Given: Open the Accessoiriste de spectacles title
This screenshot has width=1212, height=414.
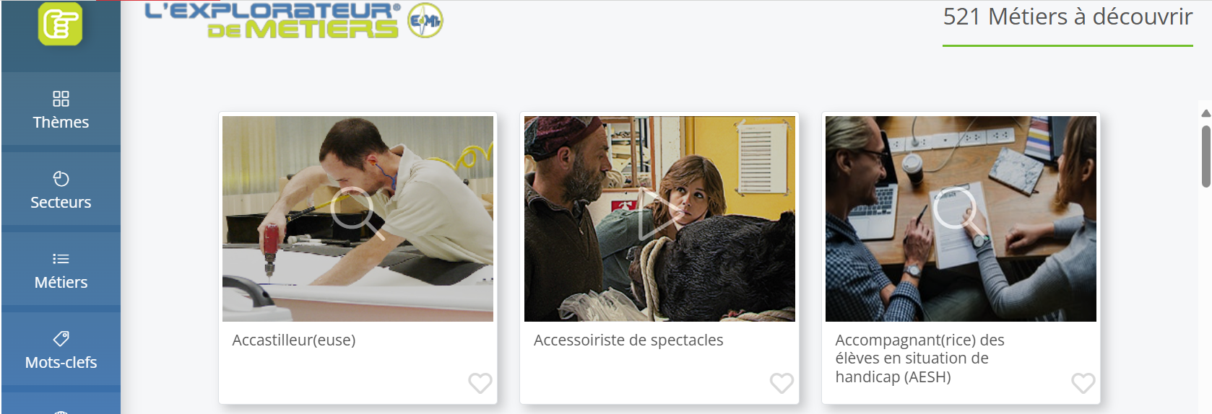Looking at the screenshot, I should [x=628, y=340].
